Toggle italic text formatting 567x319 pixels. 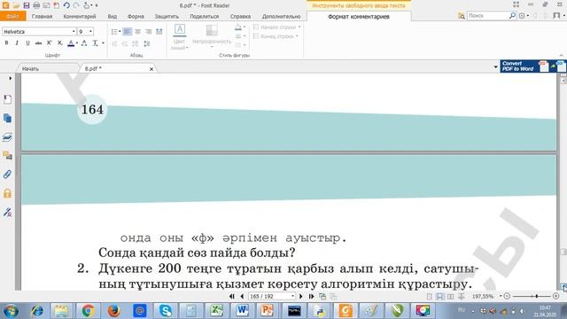point(17,43)
